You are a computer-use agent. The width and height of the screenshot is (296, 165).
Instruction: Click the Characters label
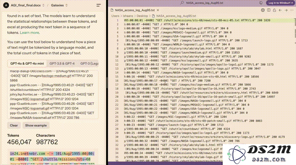(x=46, y=136)
